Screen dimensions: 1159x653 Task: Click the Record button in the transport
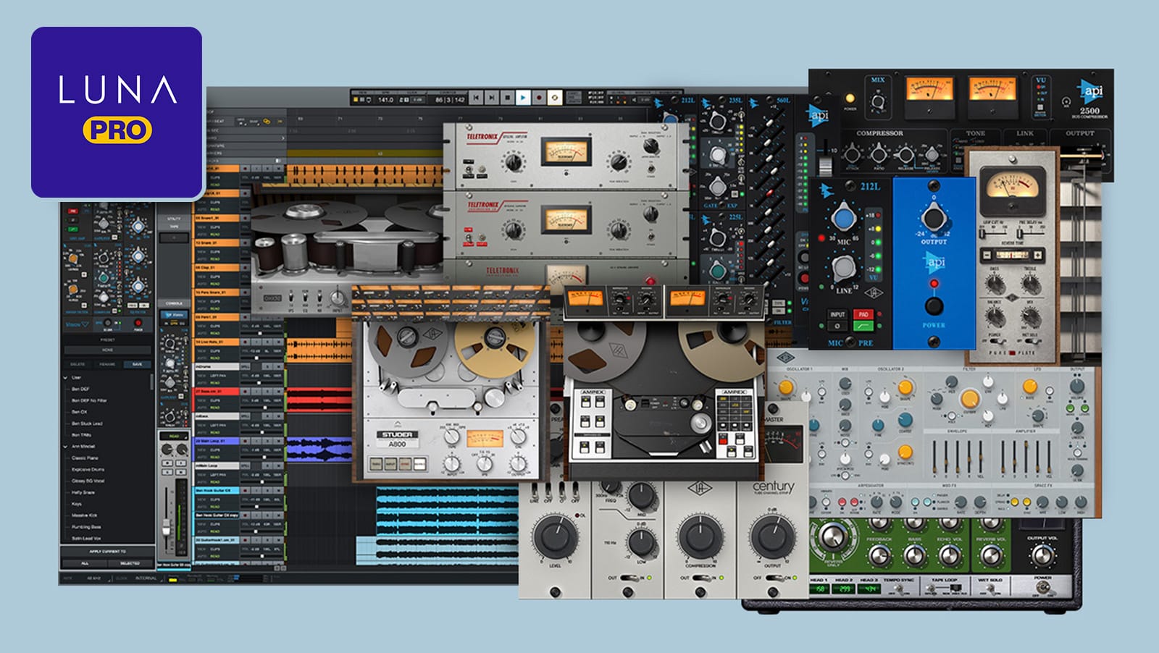click(x=539, y=98)
